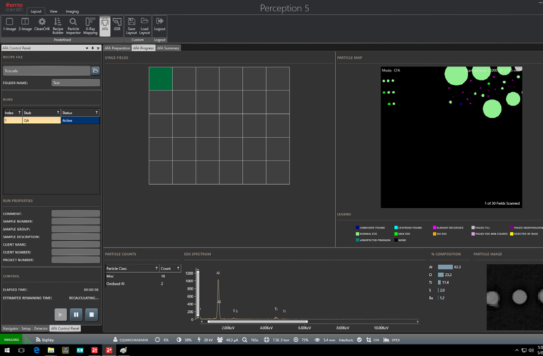Click the Sample Group input field
This screenshot has width=543, height=356.
tap(76, 229)
